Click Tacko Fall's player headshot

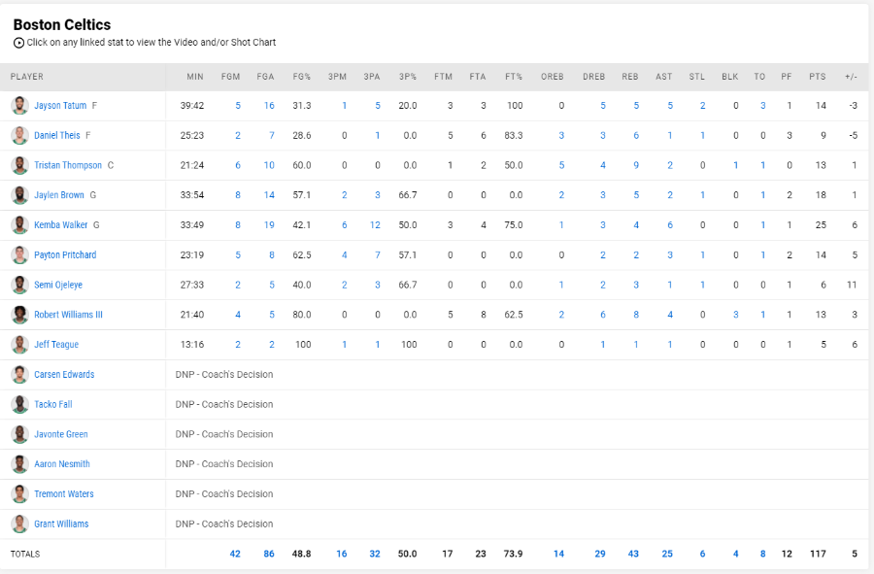point(19,405)
